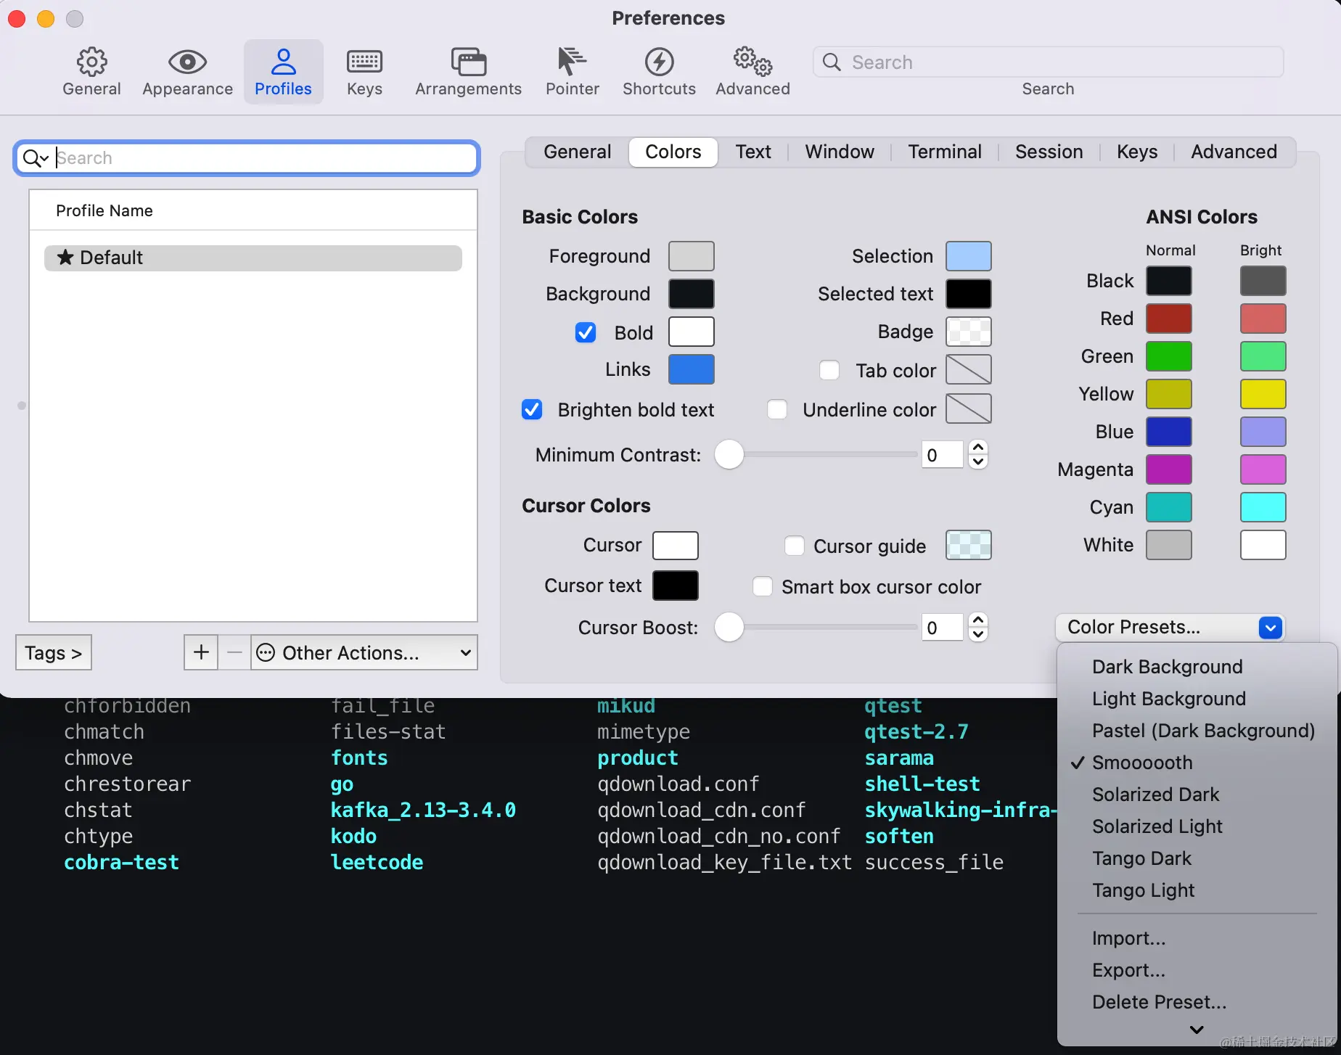
Task: Click the Bright Green ANSI swatch
Action: (x=1263, y=356)
